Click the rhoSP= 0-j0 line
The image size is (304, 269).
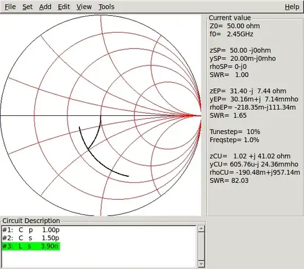(x=228, y=66)
